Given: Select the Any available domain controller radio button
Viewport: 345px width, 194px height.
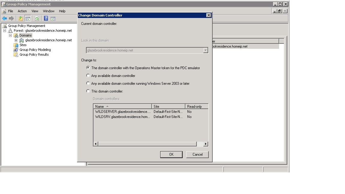Looking at the screenshot, I should click(x=88, y=75).
